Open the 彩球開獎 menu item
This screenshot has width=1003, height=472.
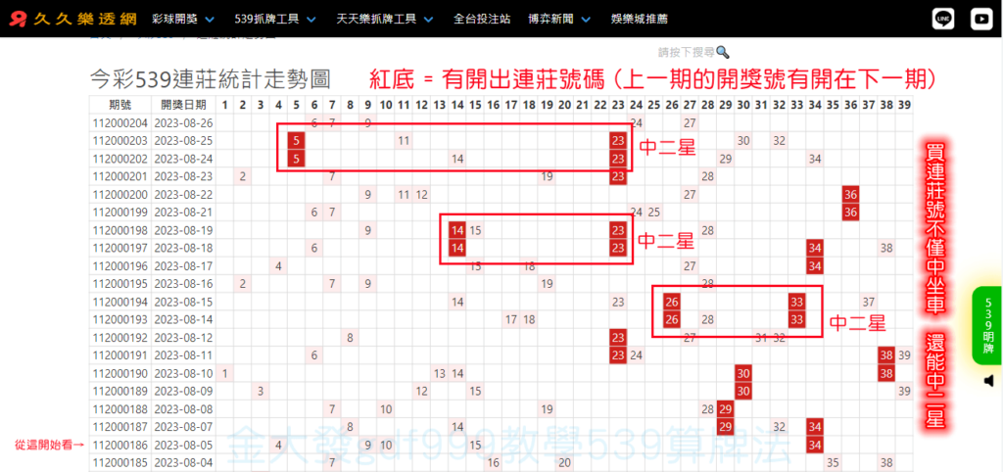[176, 20]
